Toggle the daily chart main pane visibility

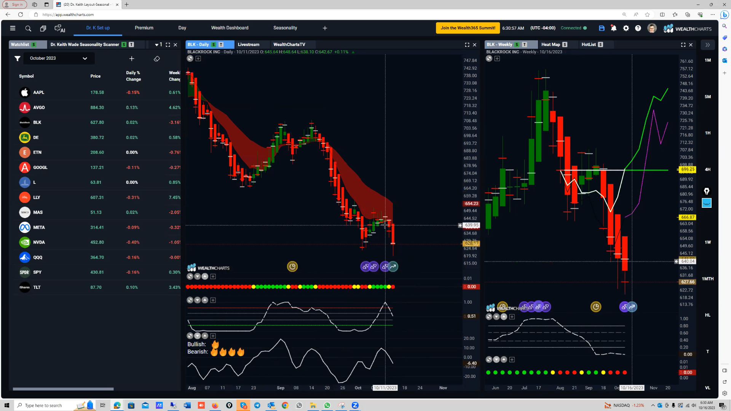[x=190, y=59]
